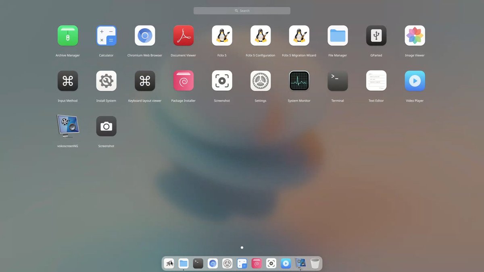The image size is (484, 272).
Task: Open Fcitx 5 Configuration
Action: pos(261,36)
